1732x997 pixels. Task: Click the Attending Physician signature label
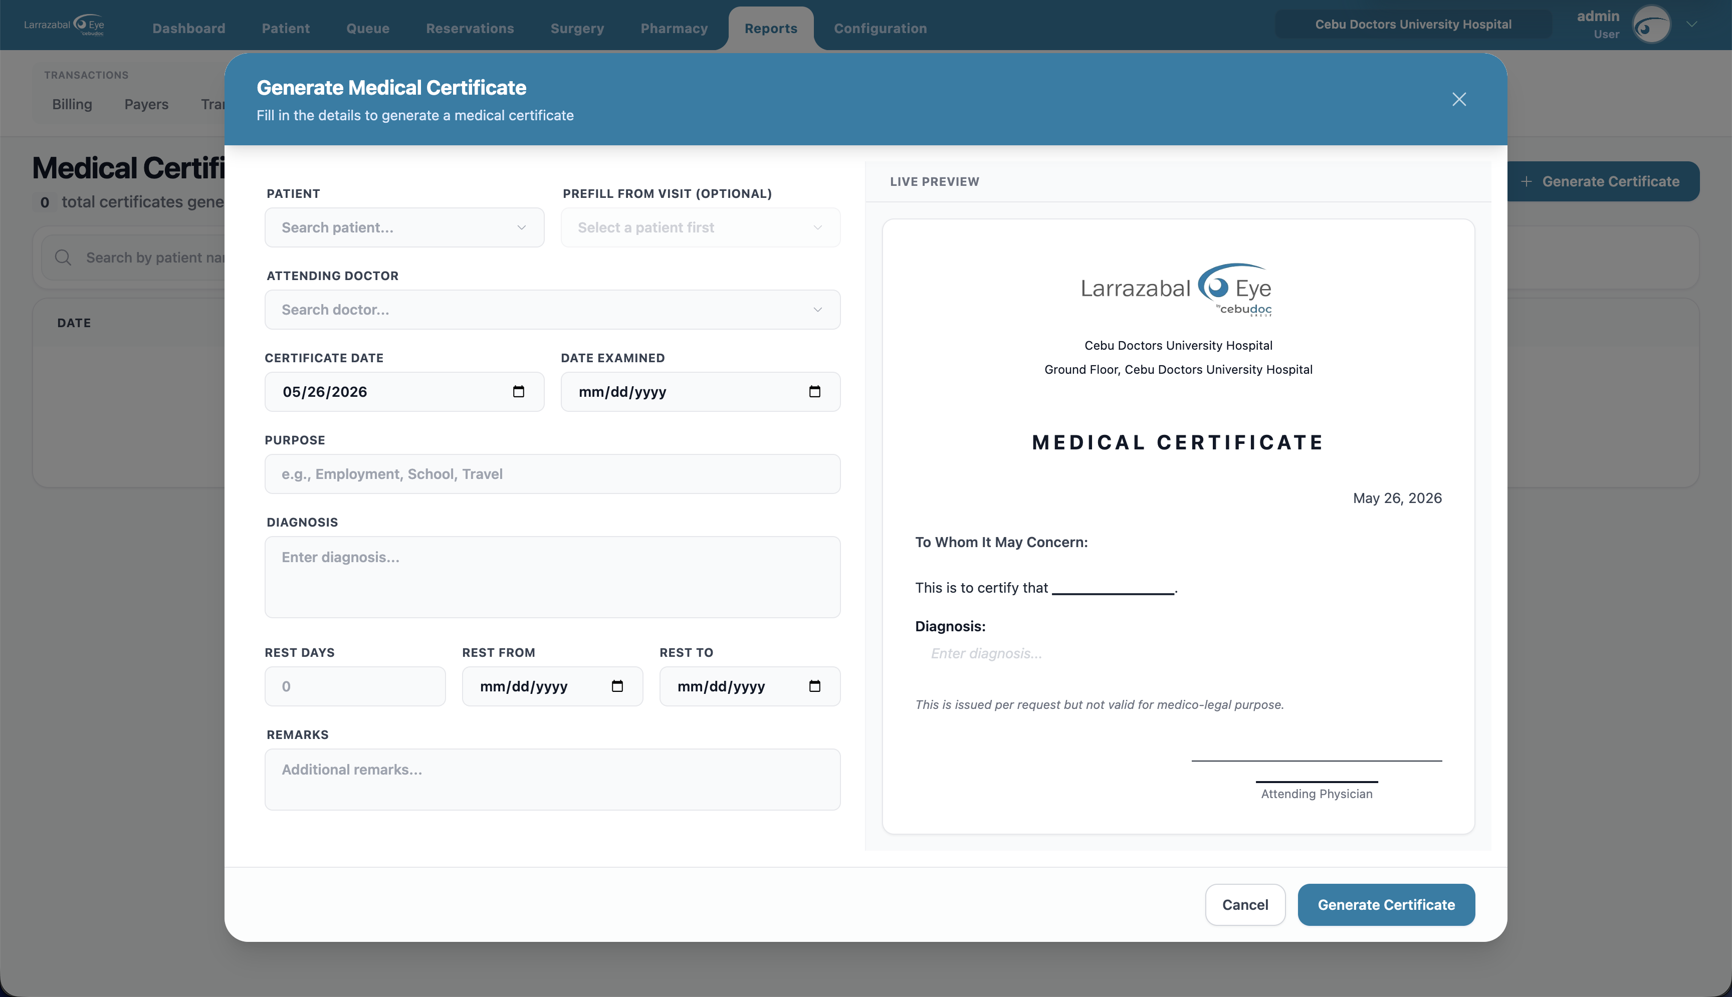[x=1317, y=794]
